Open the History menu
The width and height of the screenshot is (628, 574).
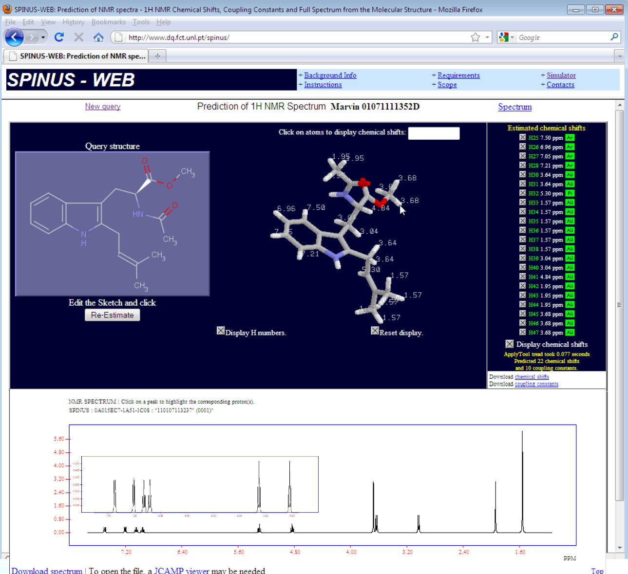point(74,22)
